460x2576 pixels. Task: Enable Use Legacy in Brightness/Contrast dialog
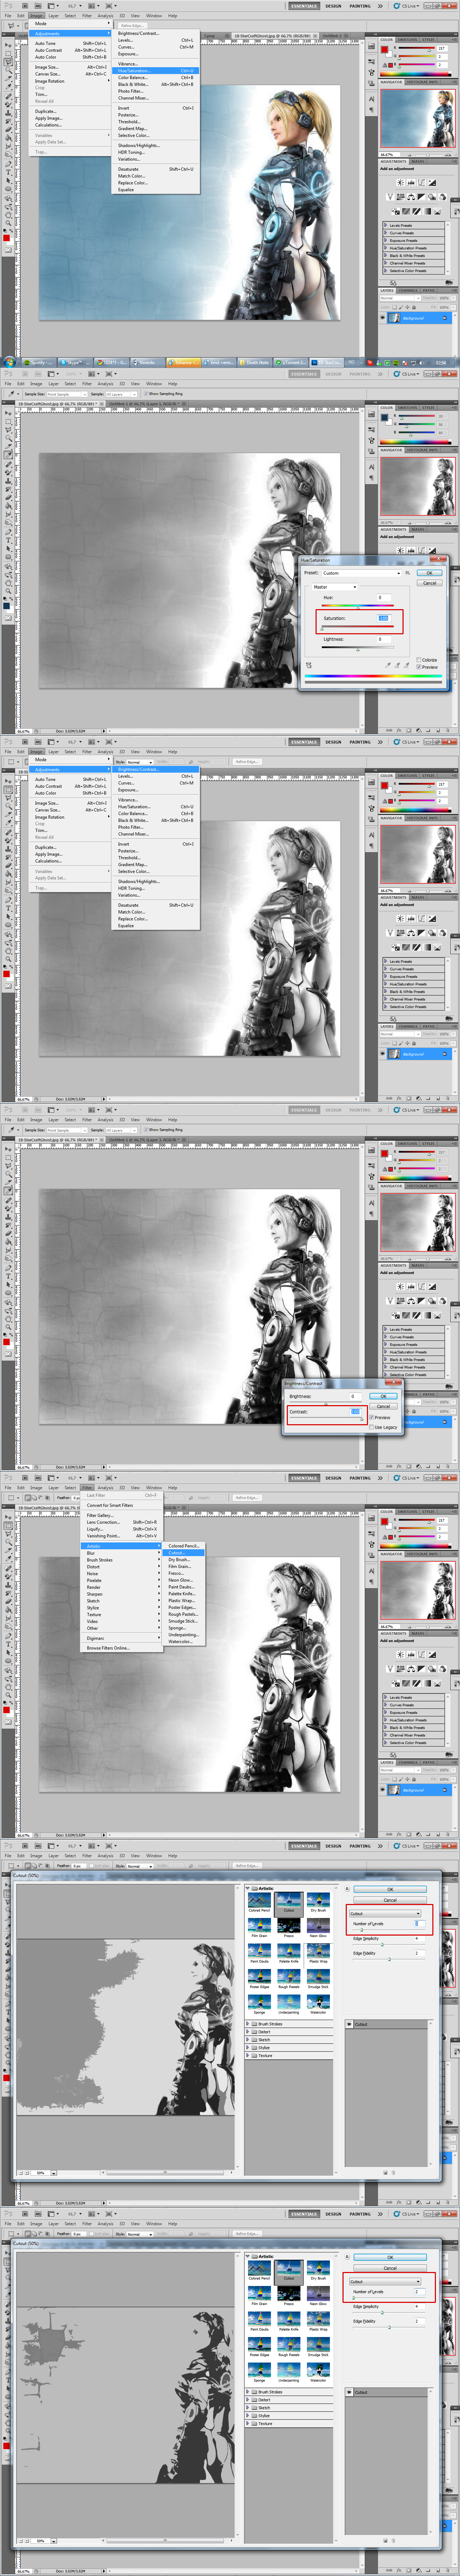coord(371,1427)
